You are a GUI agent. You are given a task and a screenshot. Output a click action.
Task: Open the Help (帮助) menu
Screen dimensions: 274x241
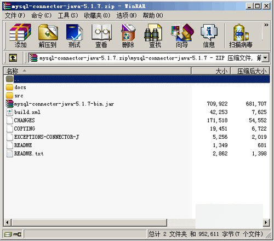153,15
